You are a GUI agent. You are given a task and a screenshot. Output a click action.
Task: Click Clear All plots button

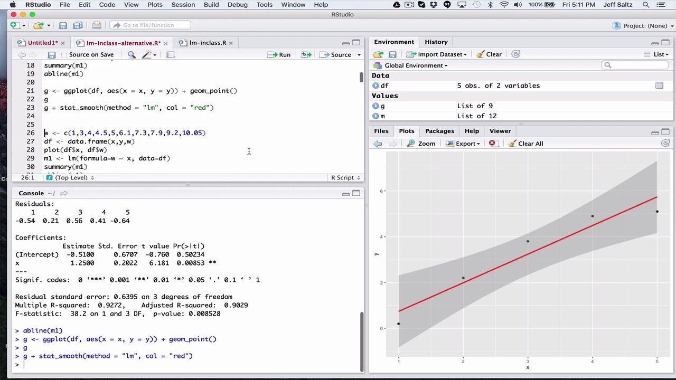coord(525,144)
